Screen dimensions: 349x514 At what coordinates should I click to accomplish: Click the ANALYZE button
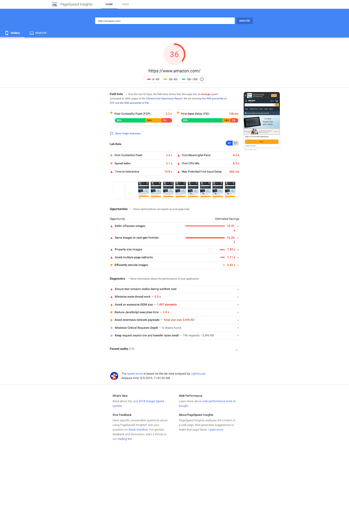point(244,21)
